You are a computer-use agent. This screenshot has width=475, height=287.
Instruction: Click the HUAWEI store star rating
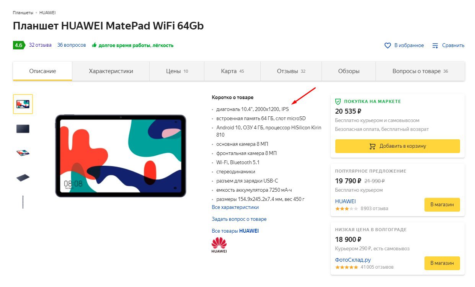click(346, 209)
